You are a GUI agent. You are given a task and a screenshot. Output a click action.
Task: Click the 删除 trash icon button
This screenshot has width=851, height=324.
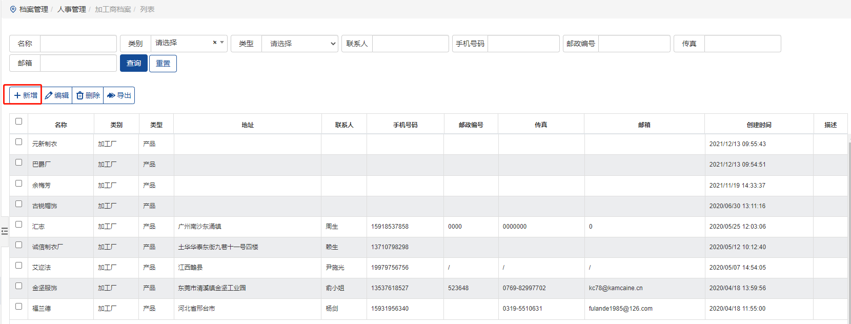(88, 95)
